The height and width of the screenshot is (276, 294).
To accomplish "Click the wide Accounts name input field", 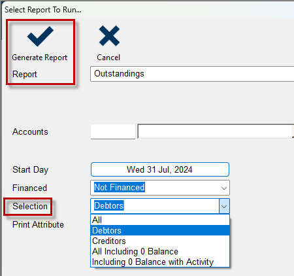I will [216, 131].
